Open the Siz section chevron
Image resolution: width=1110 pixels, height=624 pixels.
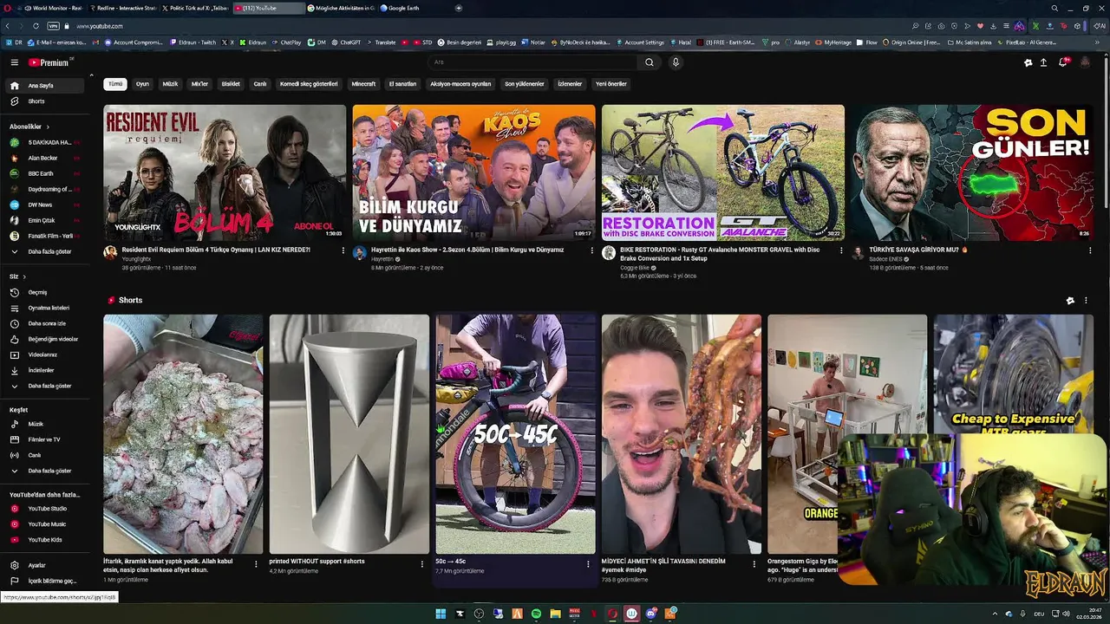23,276
